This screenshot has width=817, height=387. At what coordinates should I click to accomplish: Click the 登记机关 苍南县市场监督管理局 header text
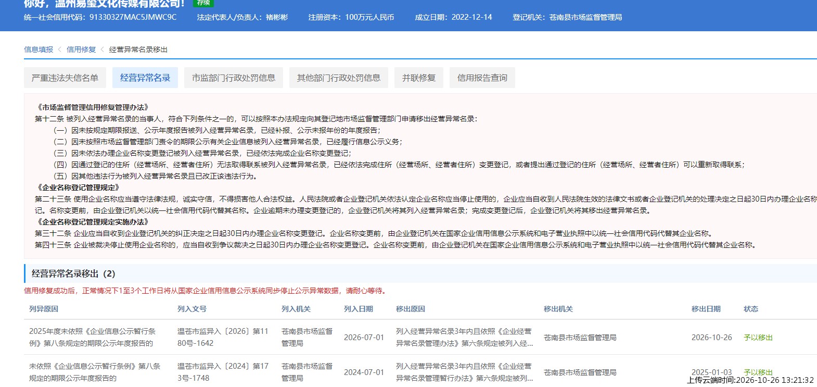tap(567, 17)
